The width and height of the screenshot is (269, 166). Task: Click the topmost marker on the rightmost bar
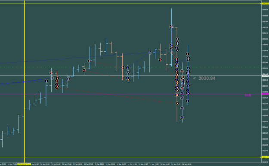point(188,54)
